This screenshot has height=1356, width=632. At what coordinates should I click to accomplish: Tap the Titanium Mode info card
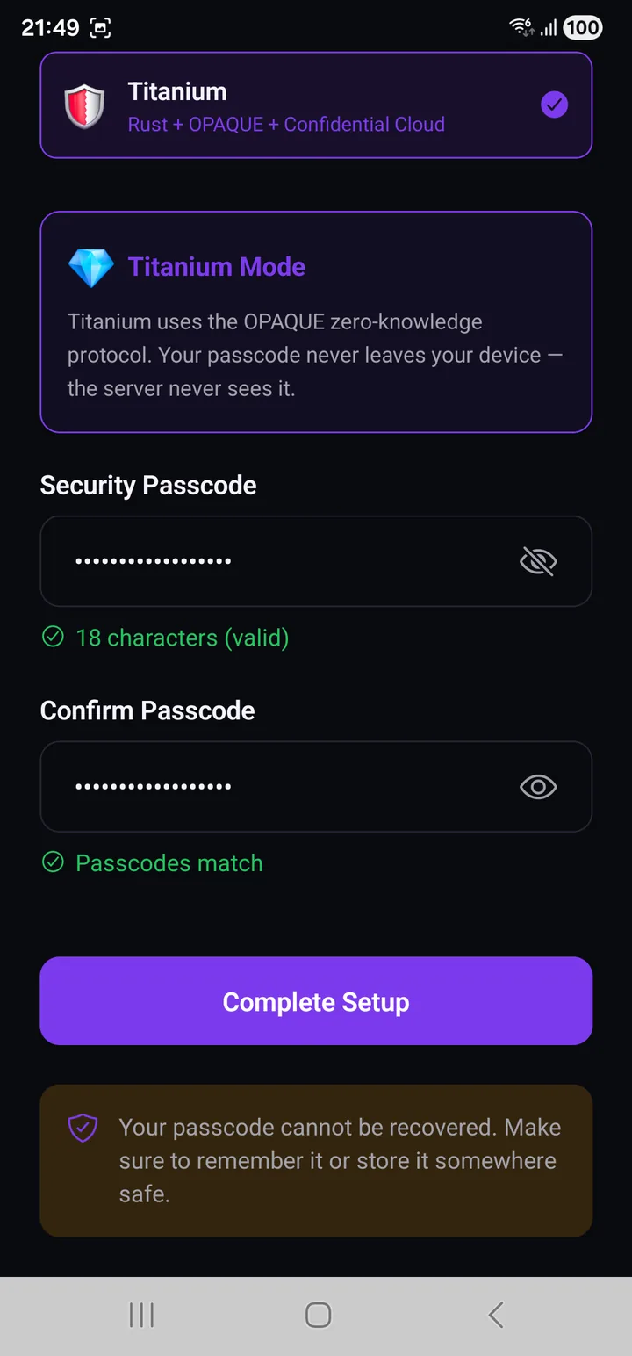[316, 322]
